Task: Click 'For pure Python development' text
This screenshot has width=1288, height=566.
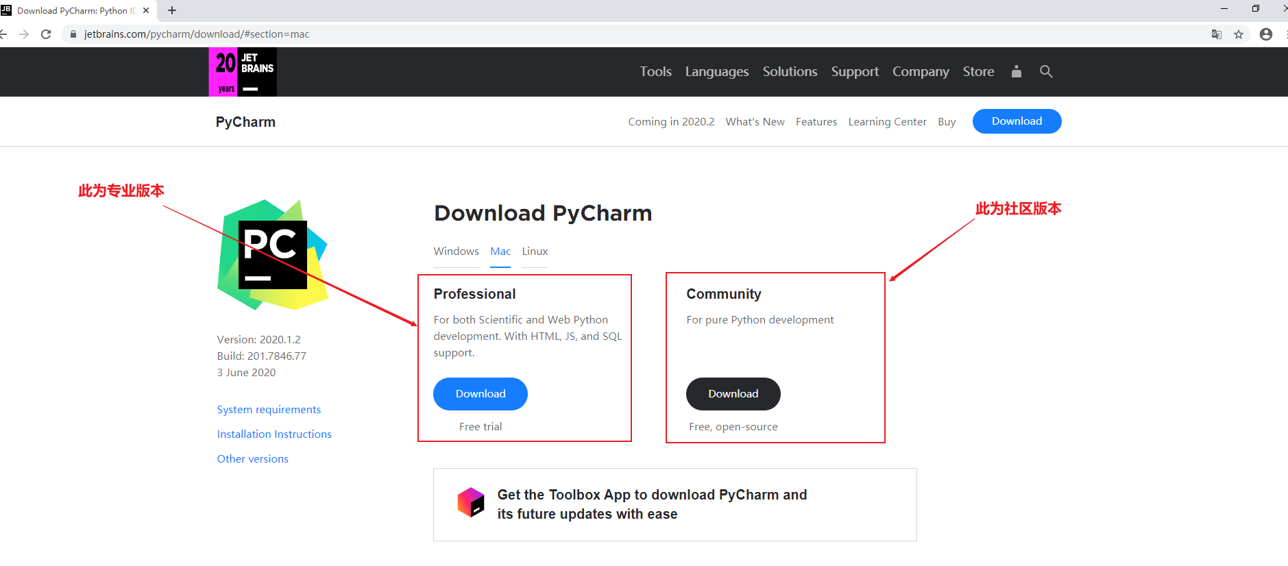Action: (760, 320)
